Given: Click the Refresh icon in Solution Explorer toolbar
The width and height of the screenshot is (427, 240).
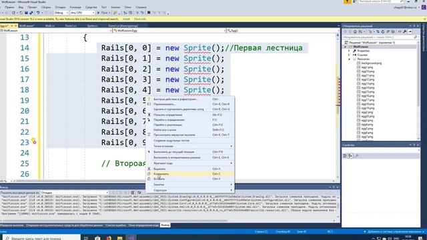Looking at the screenshot, I should click(382, 32).
